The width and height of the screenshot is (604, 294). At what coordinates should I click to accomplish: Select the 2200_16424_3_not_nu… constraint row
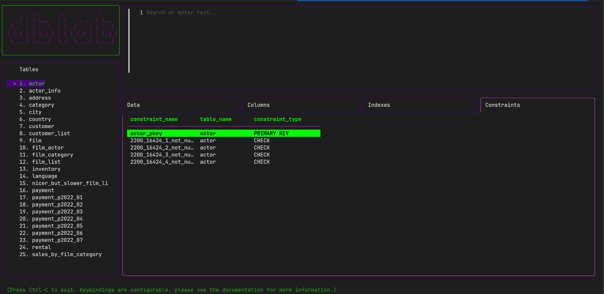(224, 155)
